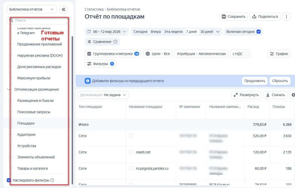
Task: Click the Название площадки column header
Action: click(x=145, y=107)
